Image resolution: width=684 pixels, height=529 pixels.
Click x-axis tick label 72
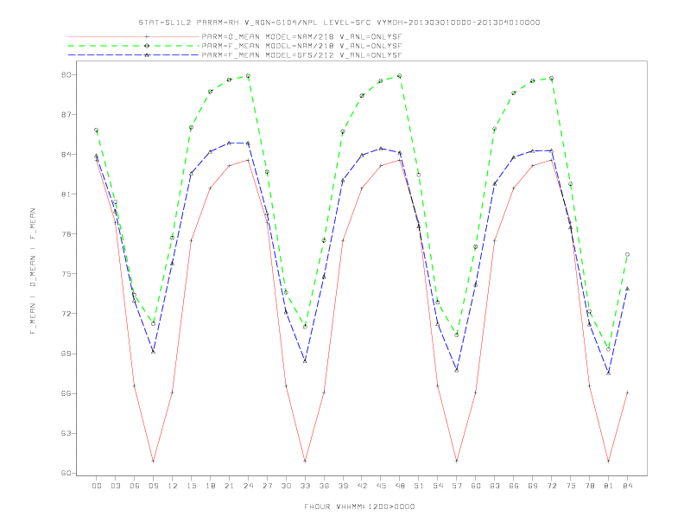552,486
